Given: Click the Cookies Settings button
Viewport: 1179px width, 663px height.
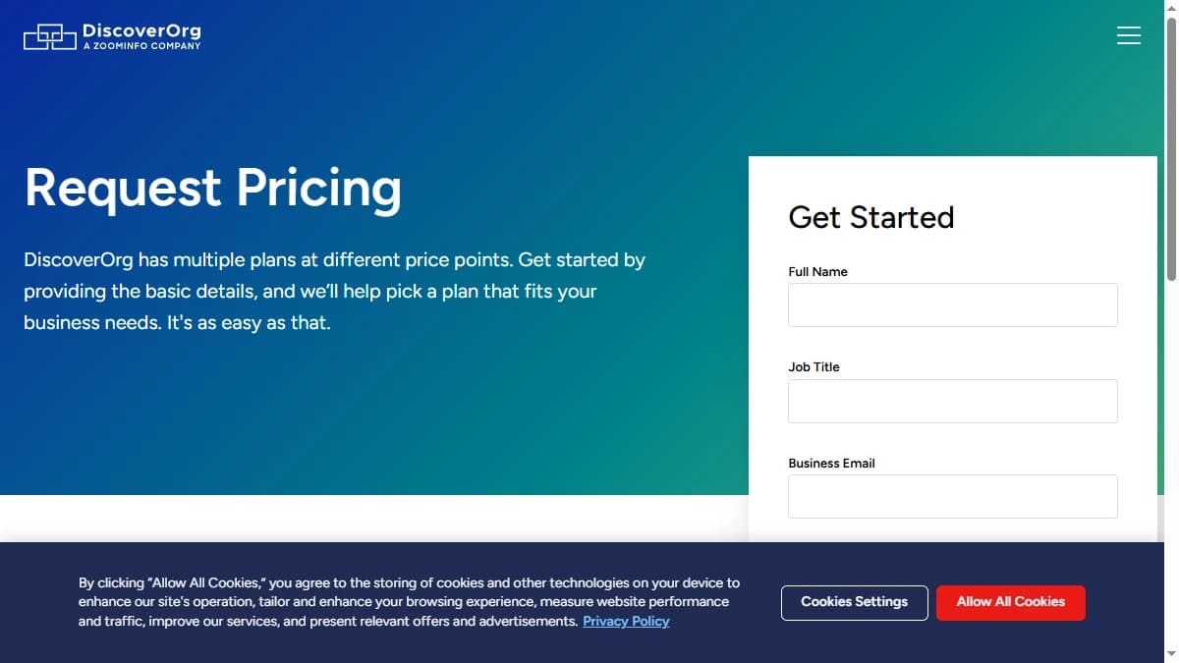Looking at the screenshot, I should pyautogui.click(x=854, y=602).
